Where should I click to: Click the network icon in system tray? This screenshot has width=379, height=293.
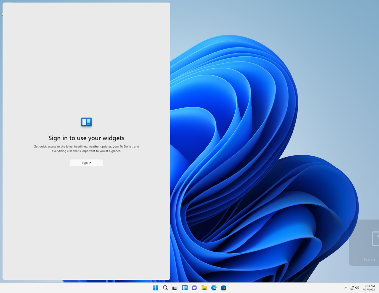352,288
